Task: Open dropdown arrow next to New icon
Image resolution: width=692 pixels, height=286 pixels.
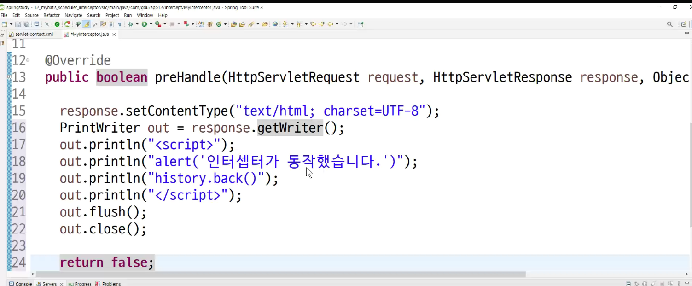Action: point(11,24)
